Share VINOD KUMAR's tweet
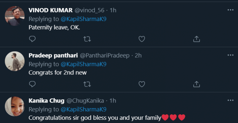The width and height of the screenshot is (238, 123). click(197, 39)
